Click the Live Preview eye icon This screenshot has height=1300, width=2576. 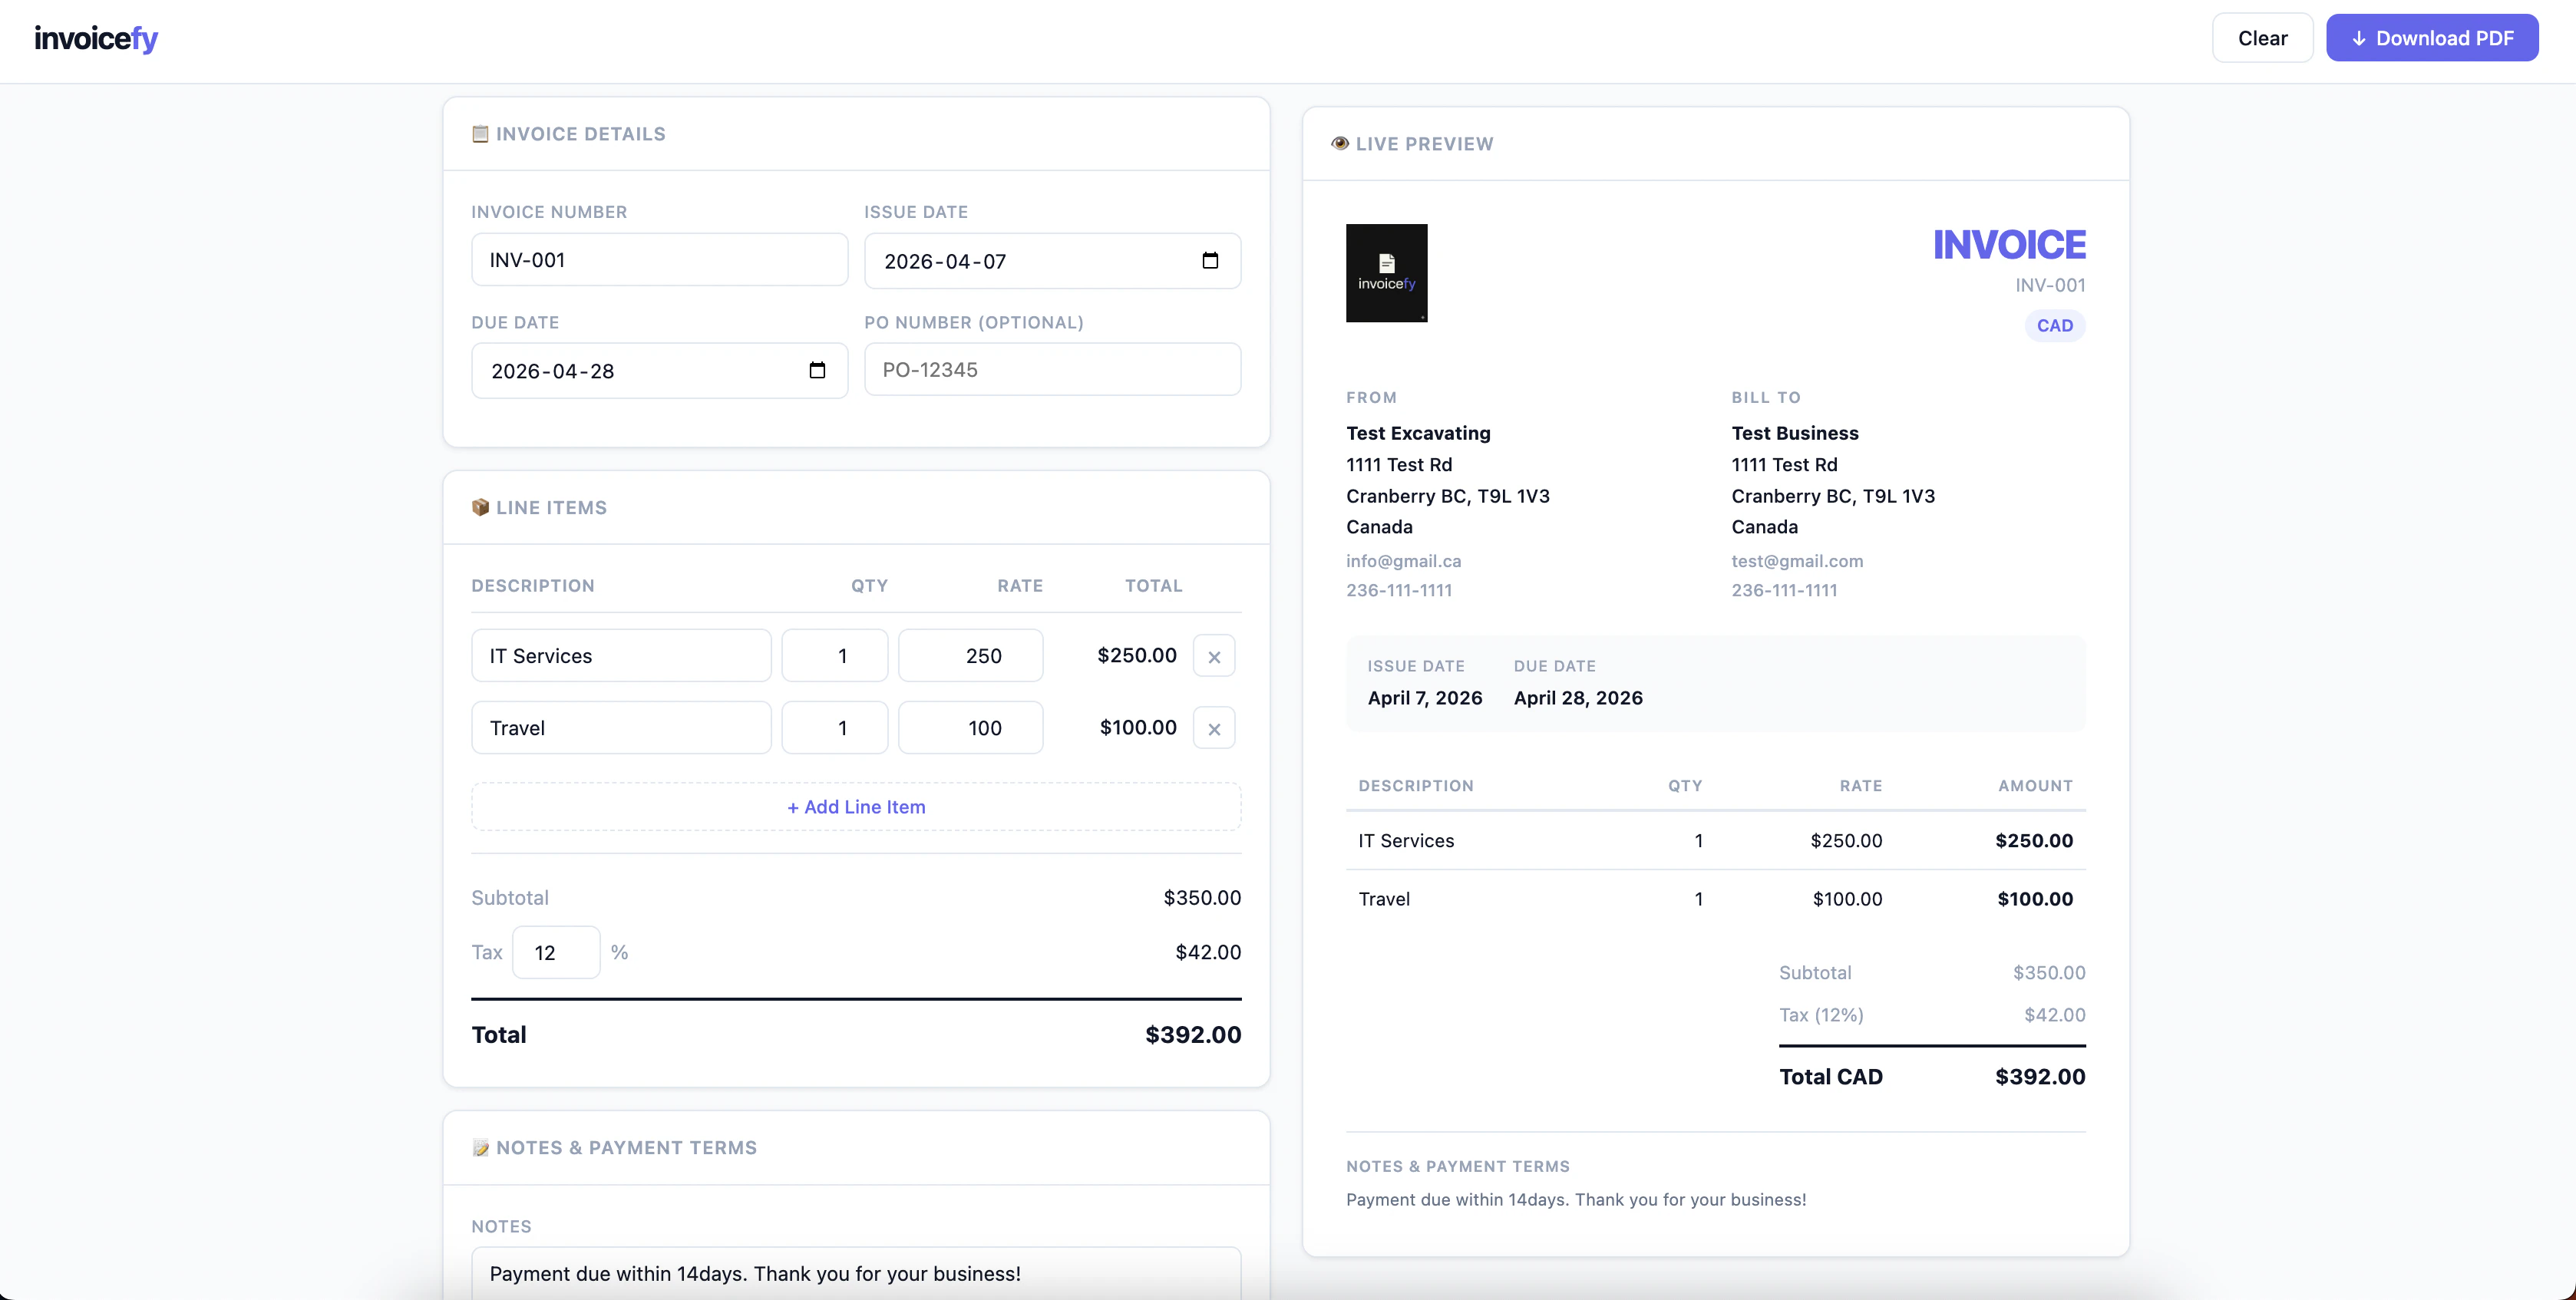[1339, 144]
